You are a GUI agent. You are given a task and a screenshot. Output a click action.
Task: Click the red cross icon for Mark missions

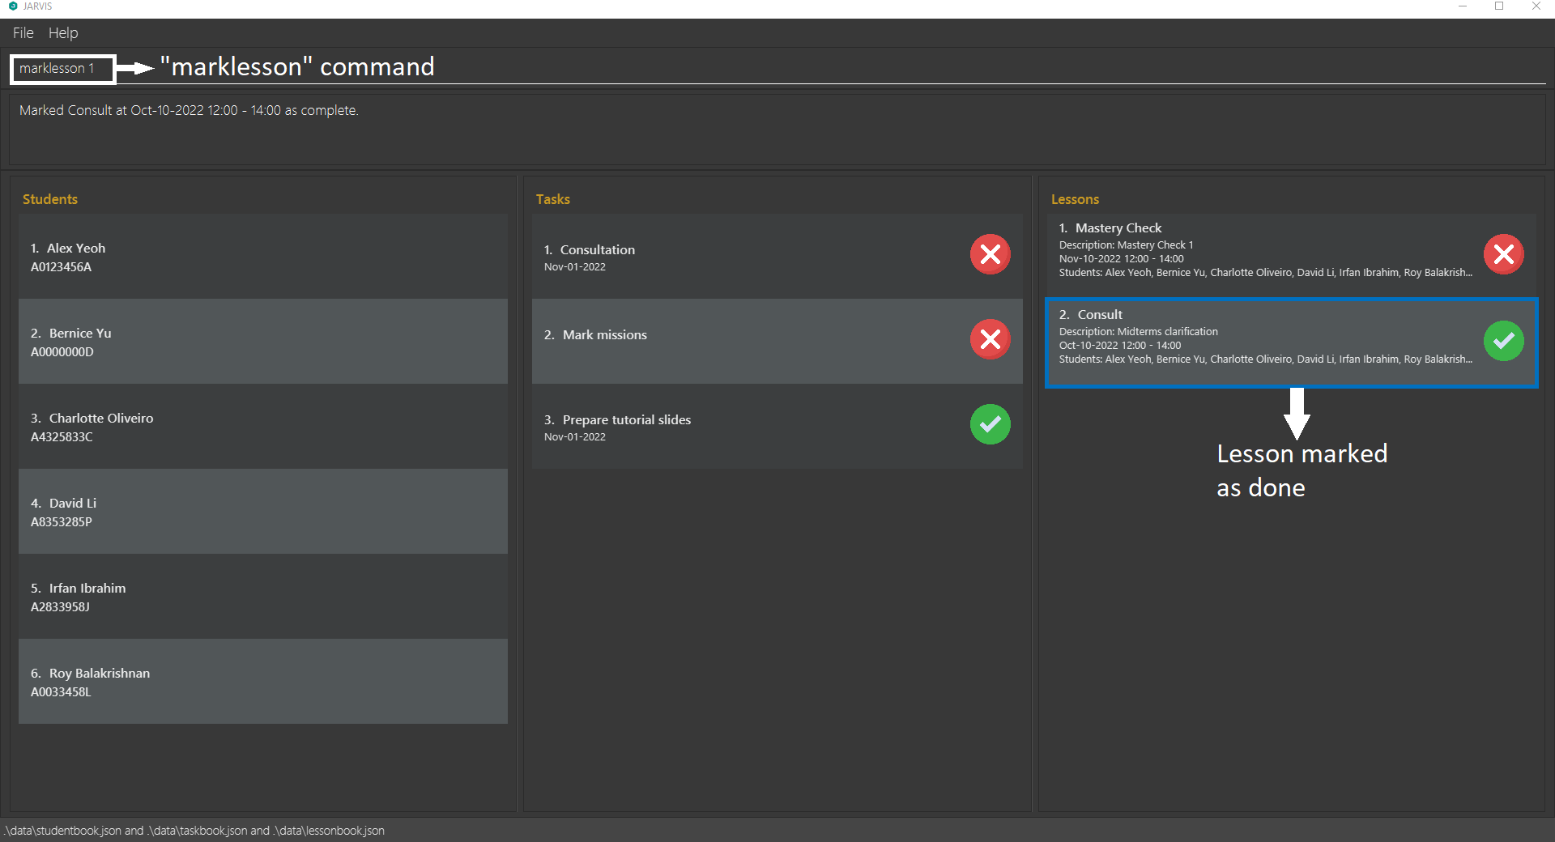click(990, 339)
